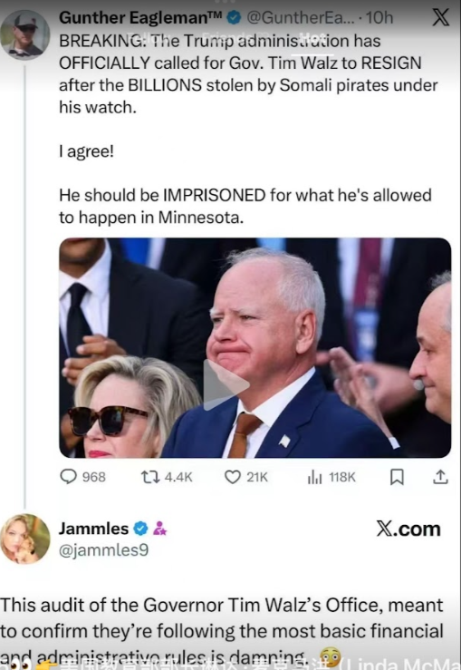Click the Jammles display name

93,529
